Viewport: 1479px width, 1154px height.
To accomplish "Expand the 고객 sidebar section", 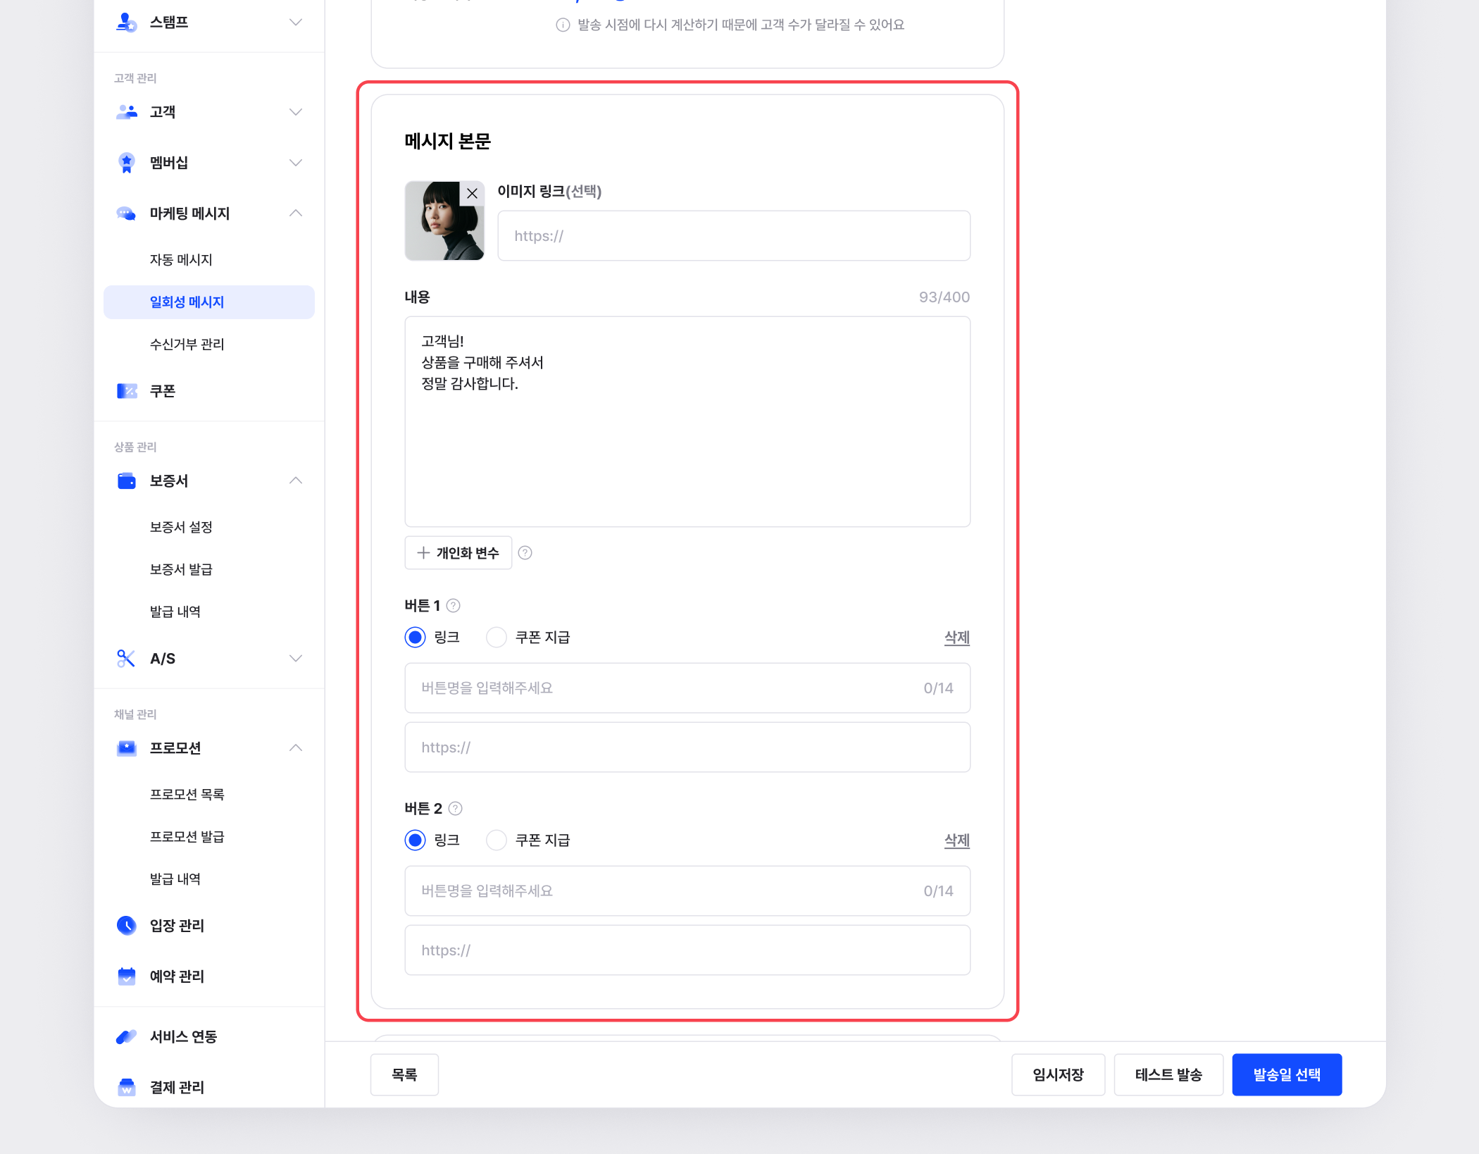I will click(x=296, y=112).
